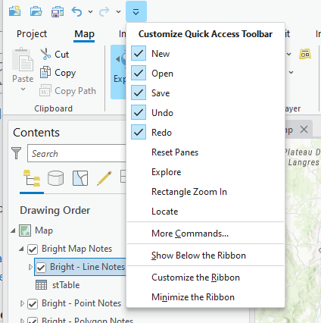Viewport: 321px width, 323px height.
Task: Toggle Bright - Line Notes visibility checkbox
Action: click(41, 268)
